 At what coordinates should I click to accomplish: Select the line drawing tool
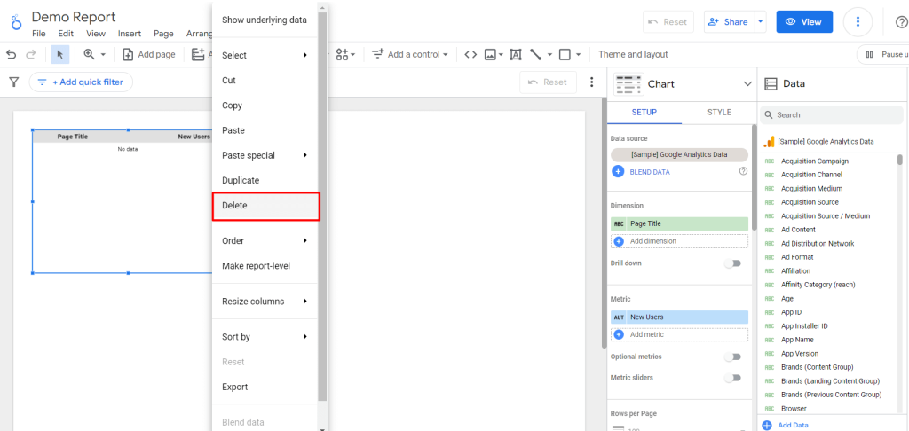pyautogui.click(x=535, y=54)
